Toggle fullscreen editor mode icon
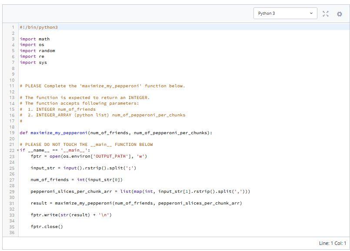350x251 pixels. 326,14
